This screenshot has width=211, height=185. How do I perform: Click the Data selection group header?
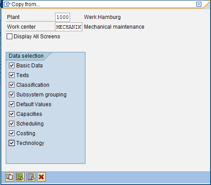click(26, 56)
